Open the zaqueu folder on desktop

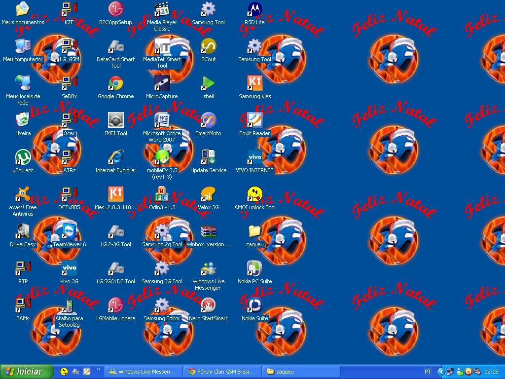255,232
